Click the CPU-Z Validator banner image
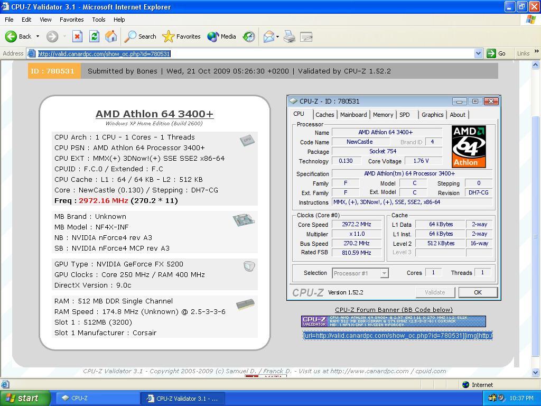Screen dimensions: 541x406 (393, 321)
